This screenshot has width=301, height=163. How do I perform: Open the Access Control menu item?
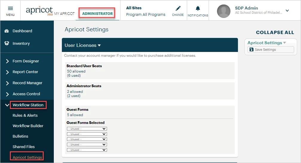click(26, 94)
